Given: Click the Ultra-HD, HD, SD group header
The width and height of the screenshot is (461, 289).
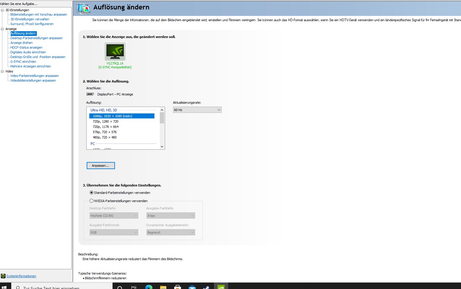Looking at the screenshot, I should [x=104, y=110].
